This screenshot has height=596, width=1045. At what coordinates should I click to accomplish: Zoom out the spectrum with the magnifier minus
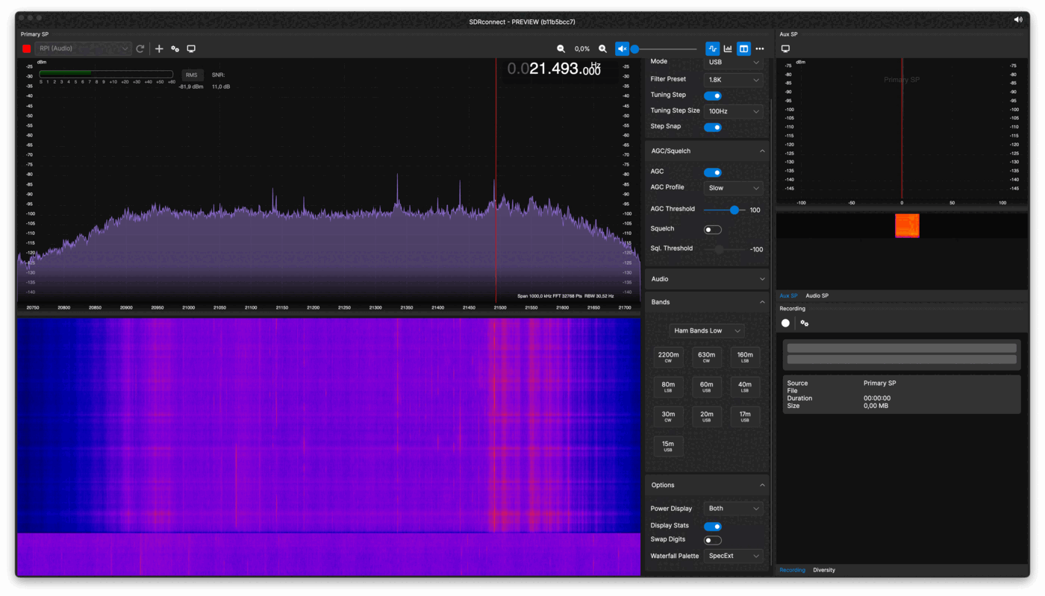(561, 48)
